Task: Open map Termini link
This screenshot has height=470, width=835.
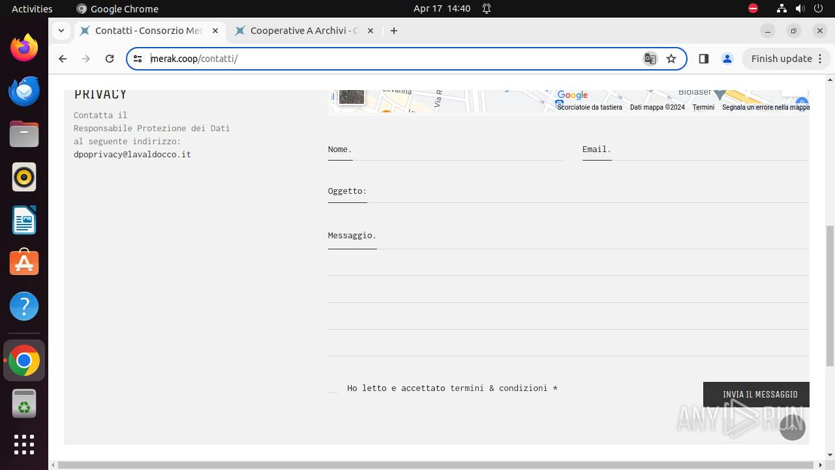Action: (x=703, y=108)
